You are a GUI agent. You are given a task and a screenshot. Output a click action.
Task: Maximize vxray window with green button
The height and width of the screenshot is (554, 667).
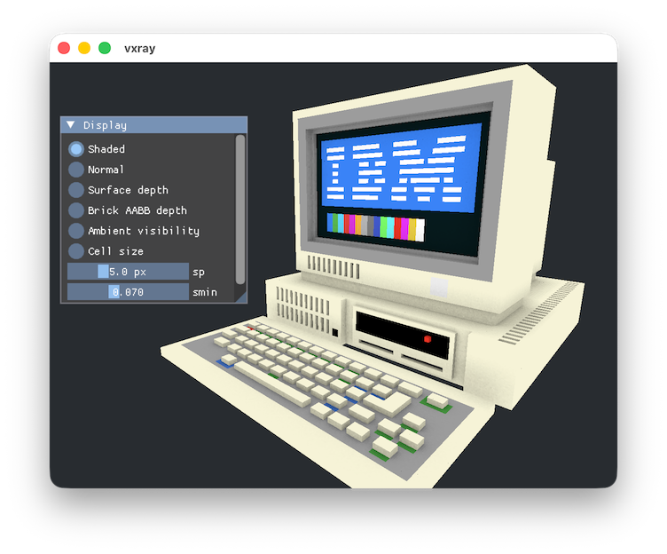[105, 48]
